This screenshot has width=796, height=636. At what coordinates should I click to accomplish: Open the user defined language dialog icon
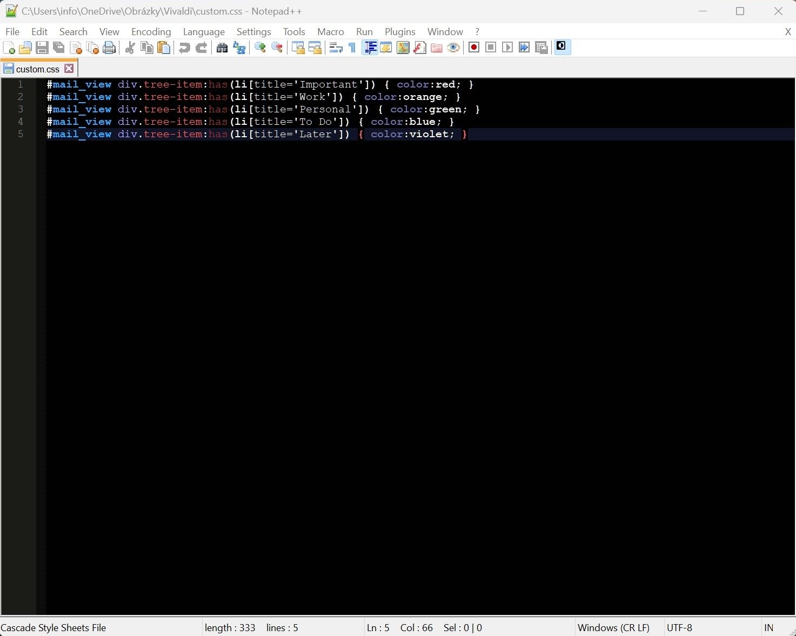point(386,48)
